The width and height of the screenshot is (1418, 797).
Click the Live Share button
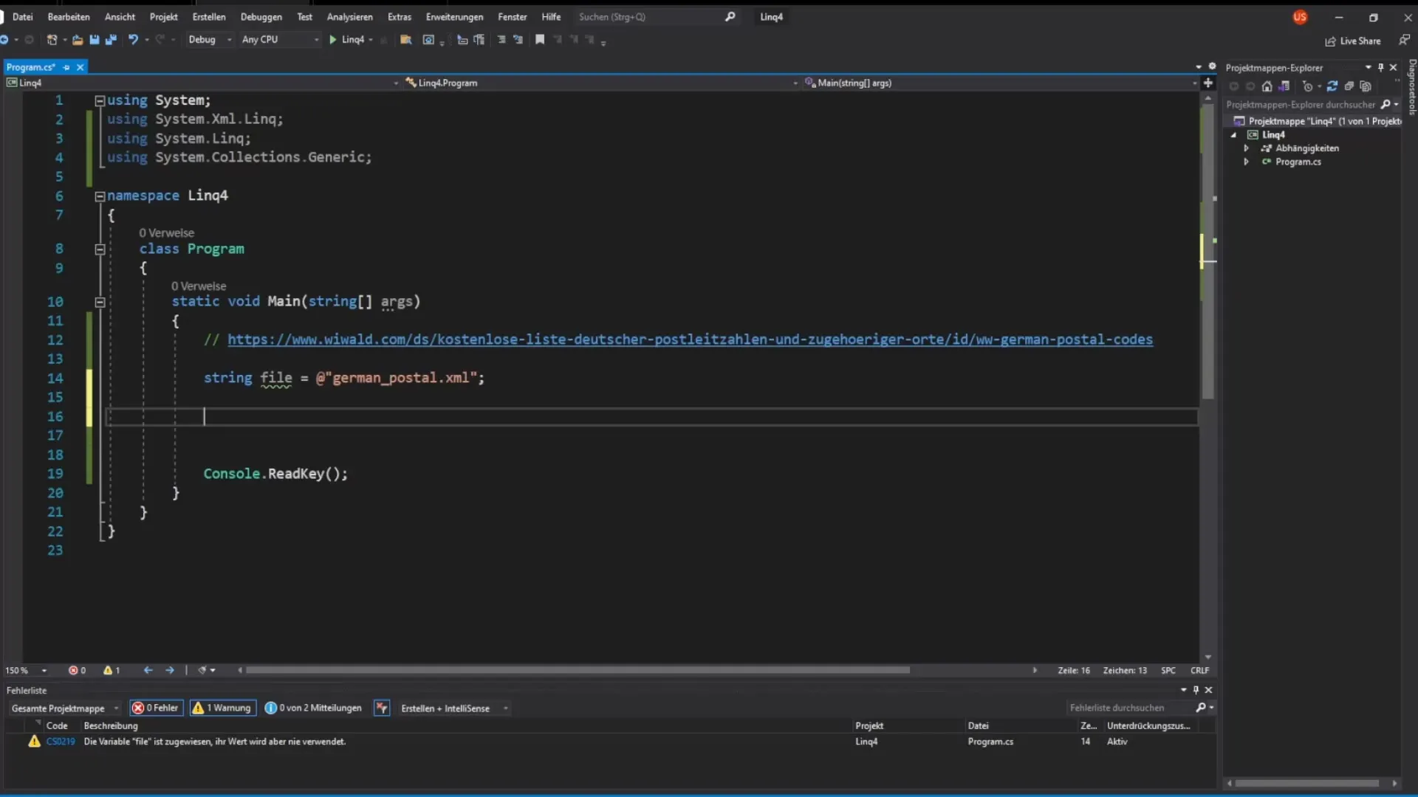point(1352,41)
